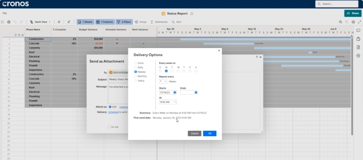Click the Redo arrow icon
Screen dimensions: 363x160
[21, 22]
